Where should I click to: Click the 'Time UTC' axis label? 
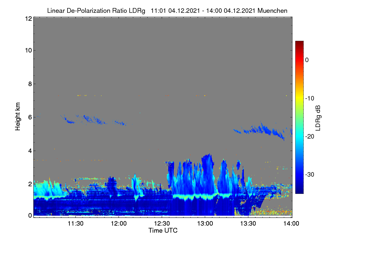click(163, 230)
